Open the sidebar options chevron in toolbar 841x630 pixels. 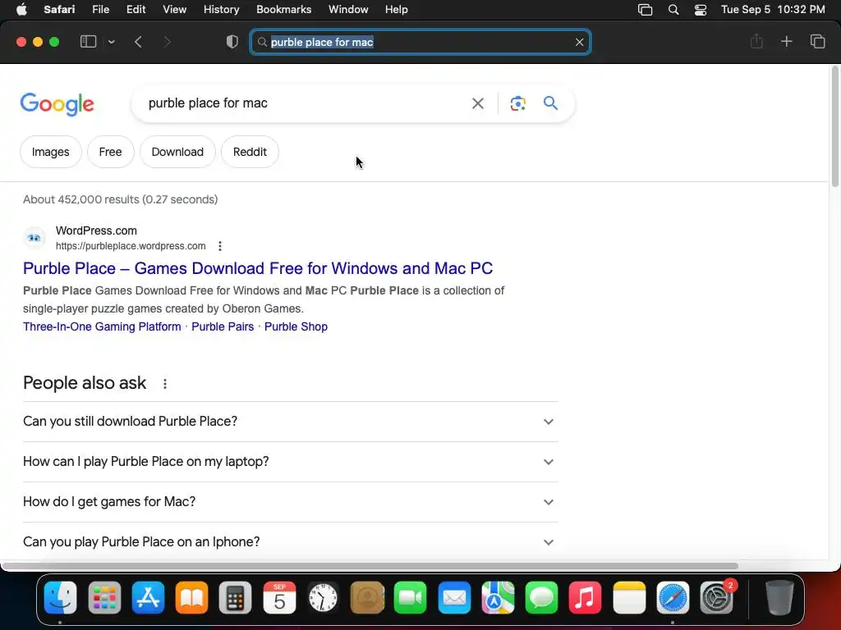coord(111,42)
